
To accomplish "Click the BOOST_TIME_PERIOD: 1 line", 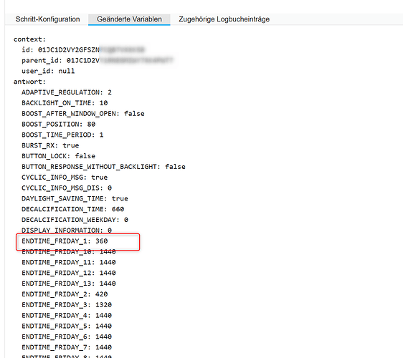I will [x=62, y=135].
